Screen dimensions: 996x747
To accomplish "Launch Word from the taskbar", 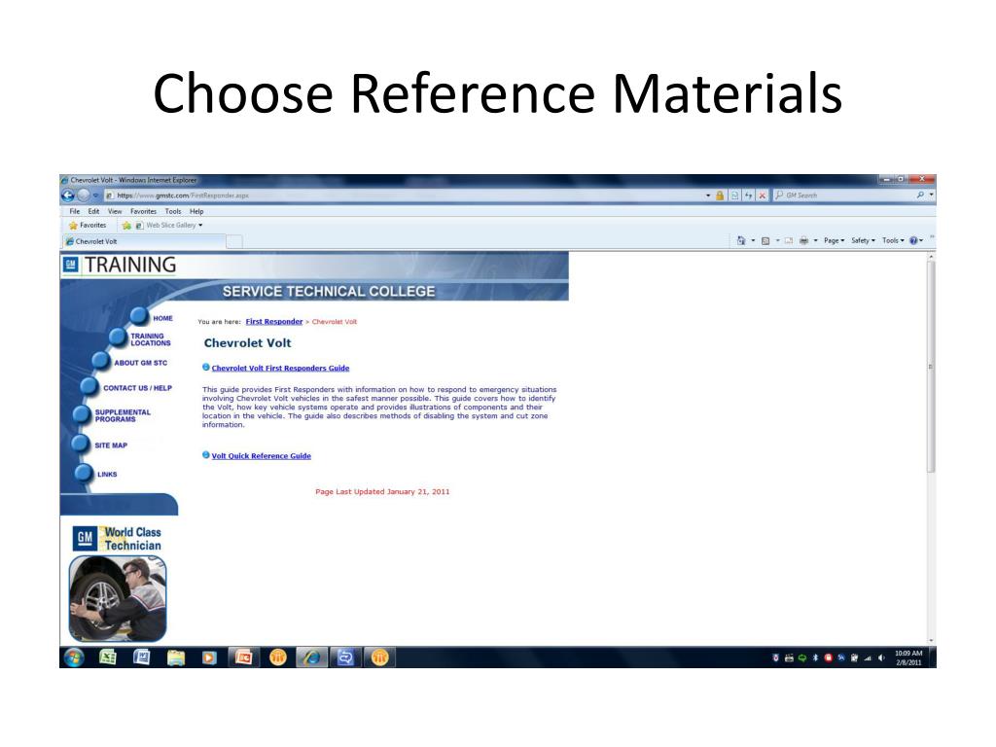I will pos(142,658).
